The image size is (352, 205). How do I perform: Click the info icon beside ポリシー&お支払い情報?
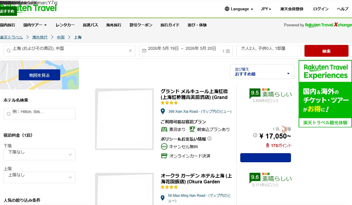point(209,139)
